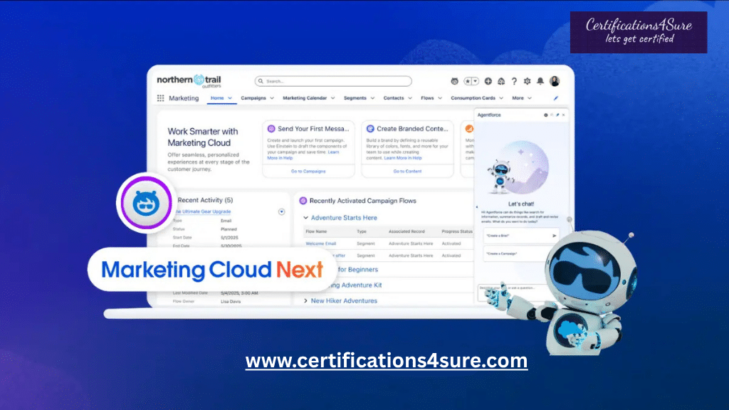This screenshot has width=729, height=410.
Task: Close the Agentforce panel
Action: [564, 115]
